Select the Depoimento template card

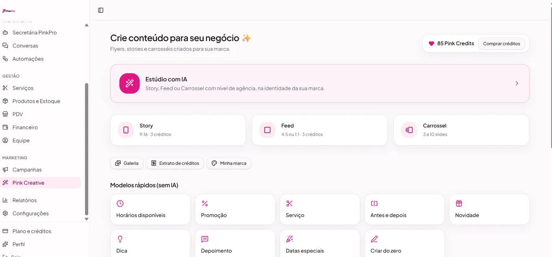click(235, 244)
